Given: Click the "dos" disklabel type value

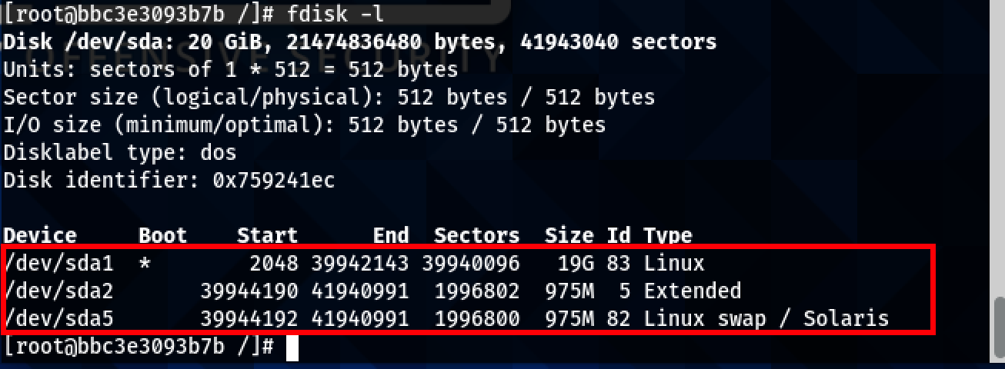Looking at the screenshot, I should pyautogui.click(x=215, y=153).
